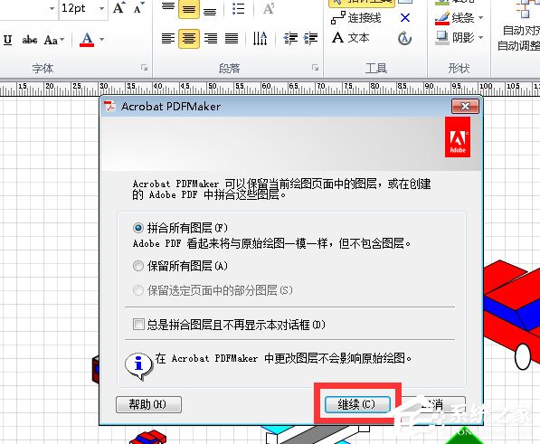
Task: Toggle underline formatting
Action: point(7,40)
